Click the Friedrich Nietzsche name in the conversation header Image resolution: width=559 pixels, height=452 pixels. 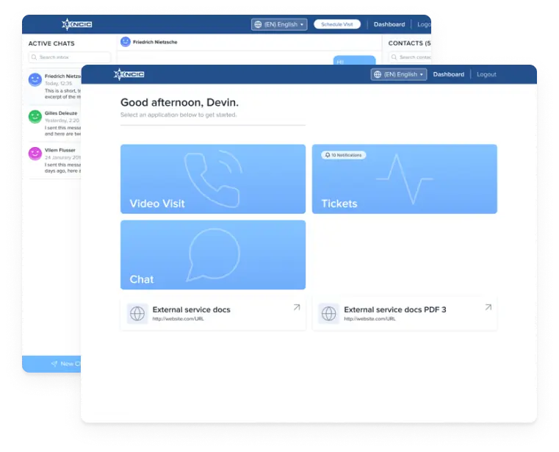click(155, 42)
